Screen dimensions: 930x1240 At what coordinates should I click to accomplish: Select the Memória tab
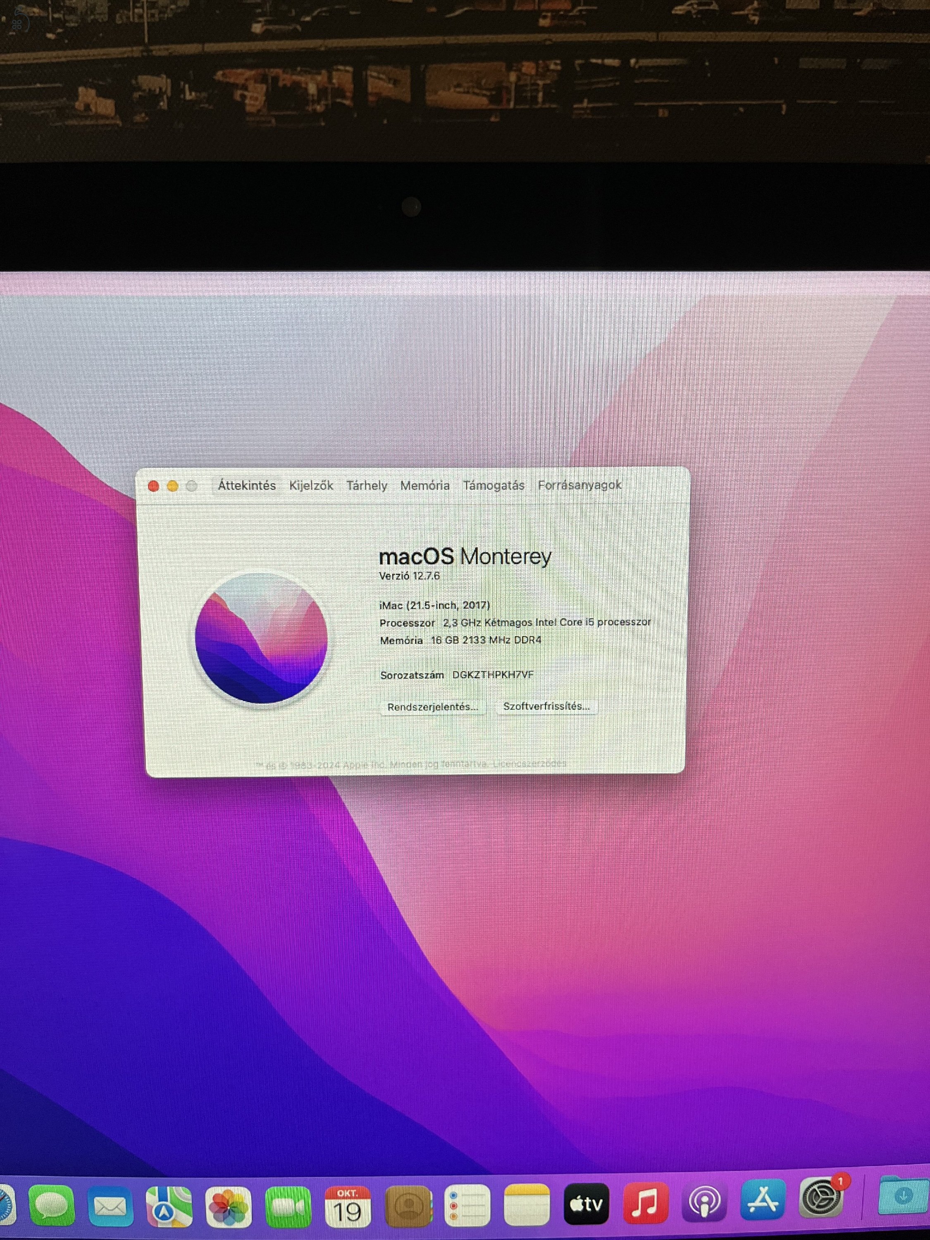(x=425, y=486)
